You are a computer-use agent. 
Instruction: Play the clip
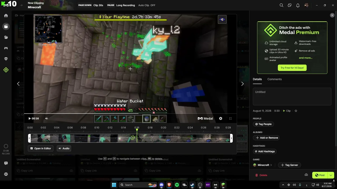click(x=29, y=118)
